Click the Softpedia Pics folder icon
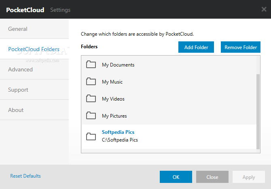 tap(91, 136)
